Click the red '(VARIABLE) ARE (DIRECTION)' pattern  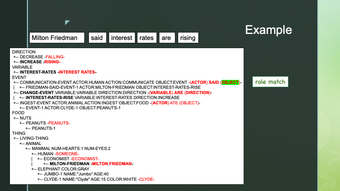pos(180,92)
